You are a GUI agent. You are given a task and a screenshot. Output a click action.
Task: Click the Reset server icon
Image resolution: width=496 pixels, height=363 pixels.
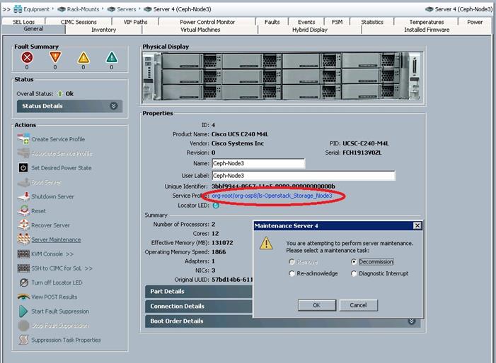[23, 210]
